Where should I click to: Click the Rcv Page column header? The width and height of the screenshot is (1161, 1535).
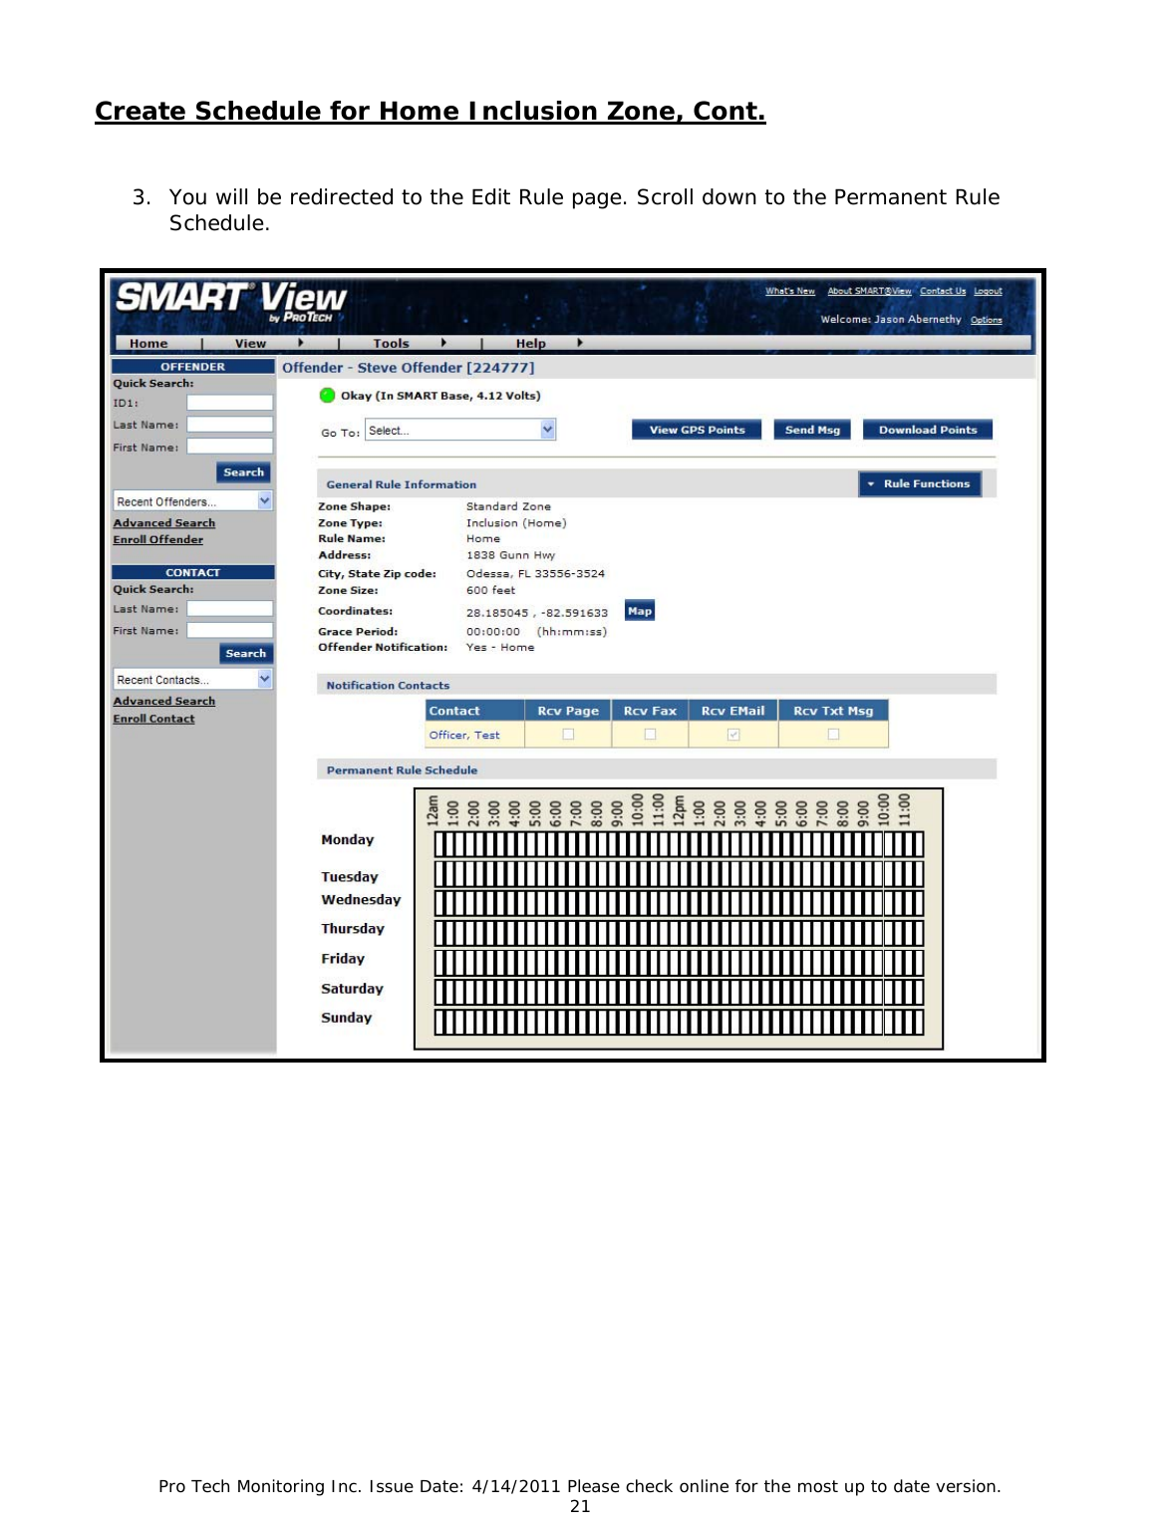[x=568, y=711]
